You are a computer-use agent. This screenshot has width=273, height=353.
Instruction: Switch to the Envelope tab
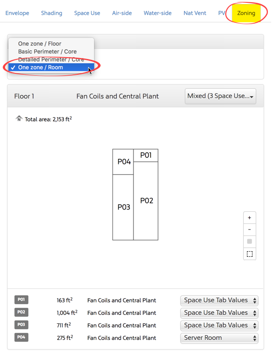17,13
